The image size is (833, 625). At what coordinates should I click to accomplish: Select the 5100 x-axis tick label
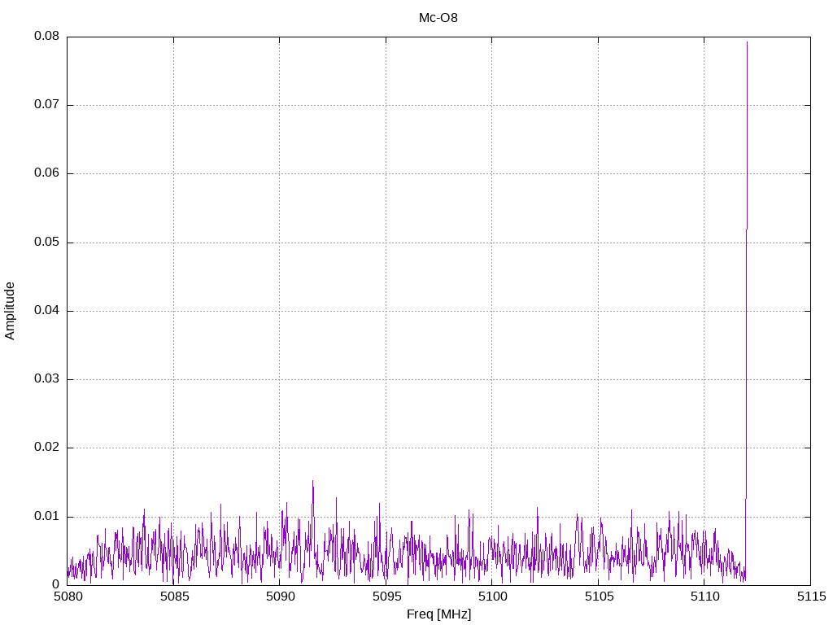[x=491, y=598]
